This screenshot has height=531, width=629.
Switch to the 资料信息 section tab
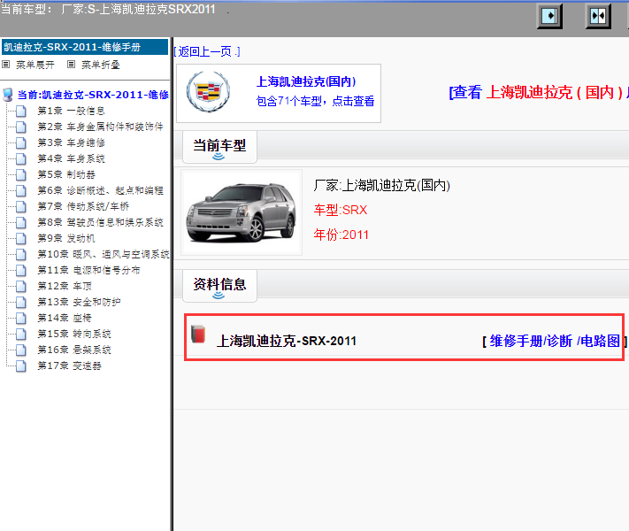pos(219,284)
